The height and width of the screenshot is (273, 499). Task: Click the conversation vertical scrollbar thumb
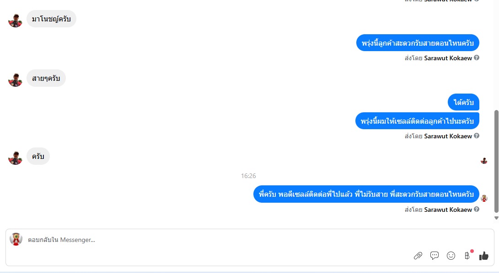tap(496, 161)
